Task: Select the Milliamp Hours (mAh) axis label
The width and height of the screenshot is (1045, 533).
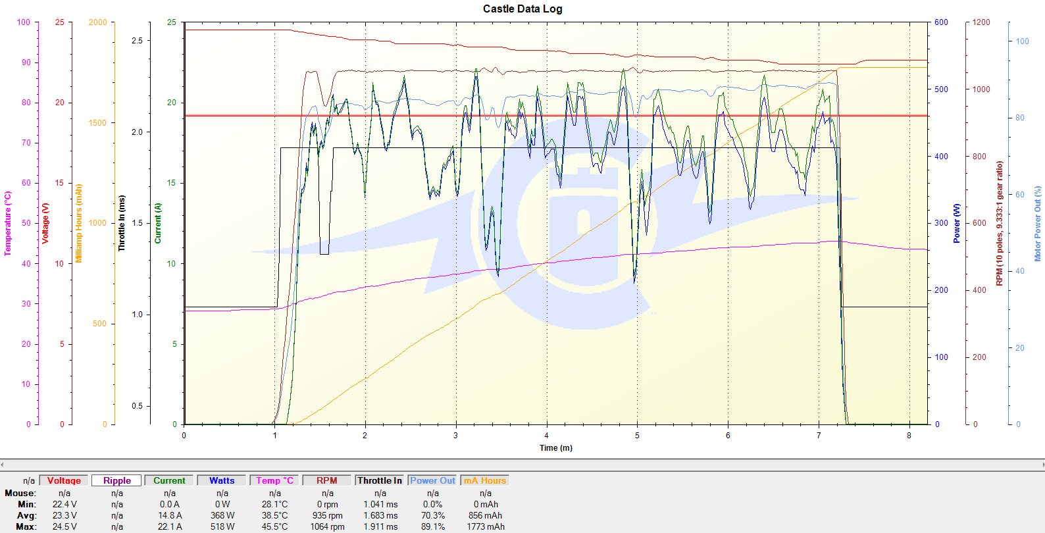Action: [x=79, y=224]
